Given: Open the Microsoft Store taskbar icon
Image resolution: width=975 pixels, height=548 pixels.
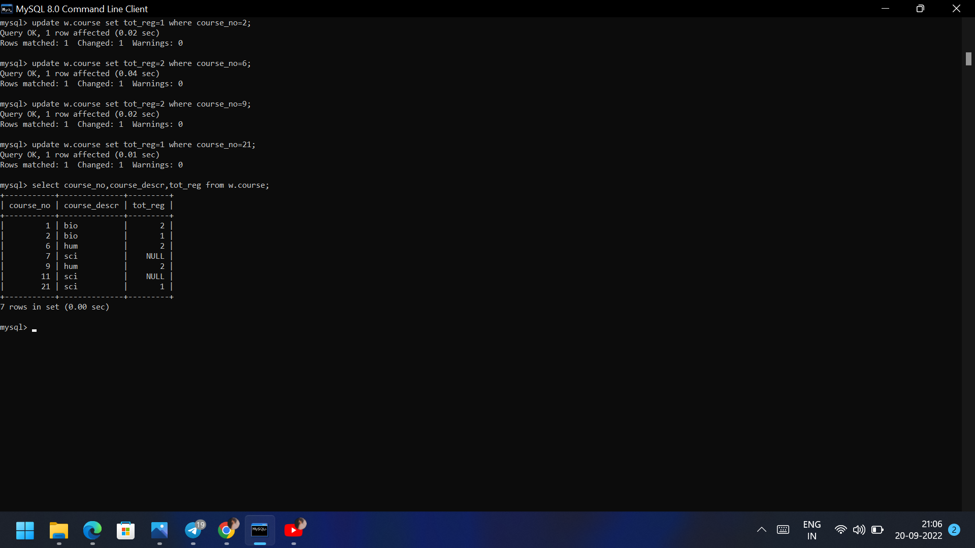Looking at the screenshot, I should coord(126,530).
